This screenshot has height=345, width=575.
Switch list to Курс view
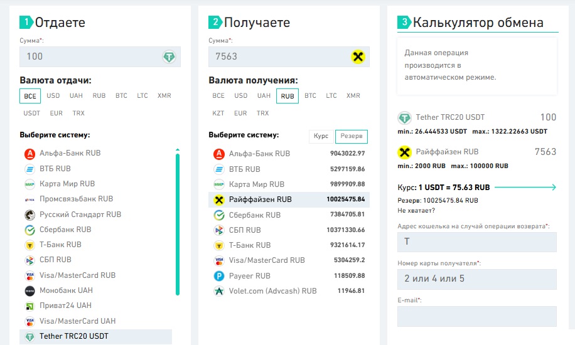321,136
